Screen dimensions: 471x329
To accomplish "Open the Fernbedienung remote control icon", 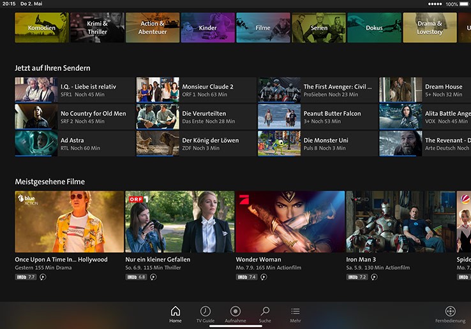I will click(451, 311).
